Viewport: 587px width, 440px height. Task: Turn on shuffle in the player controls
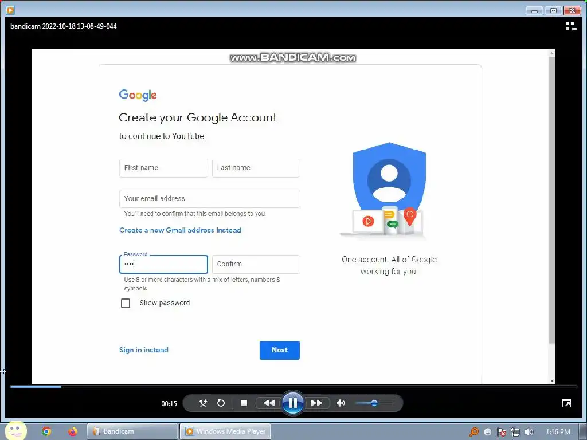203,403
